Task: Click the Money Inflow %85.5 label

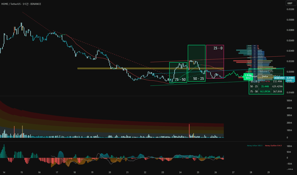Action: [x=255, y=146]
